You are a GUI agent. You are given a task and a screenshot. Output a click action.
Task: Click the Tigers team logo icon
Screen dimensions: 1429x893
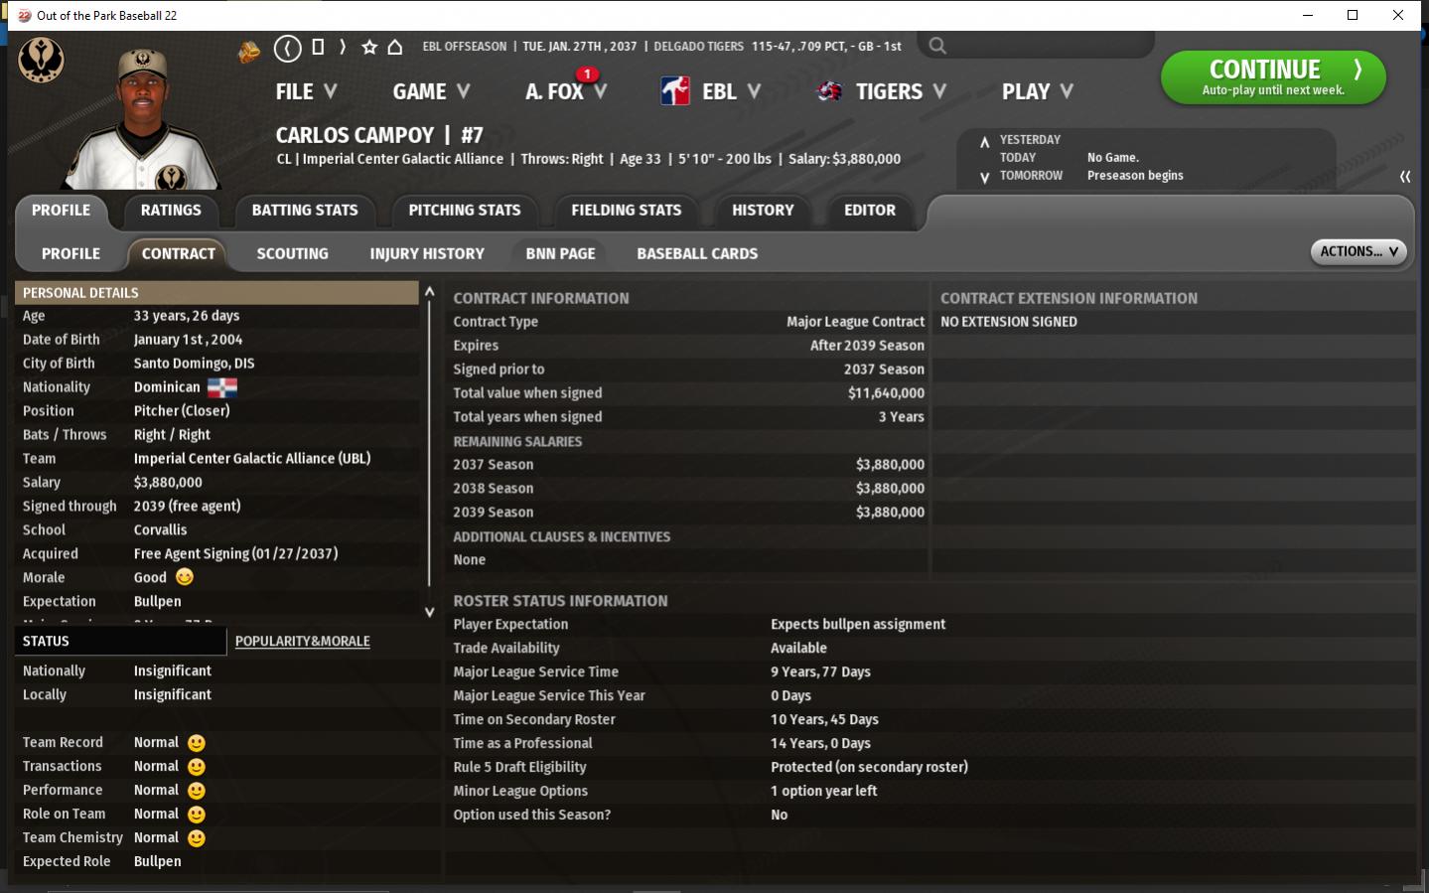click(x=829, y=91)
